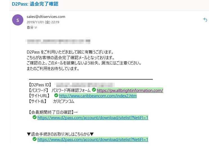The height and width of the screenshot is (146, 209).
Task: Expand the 自分 recipient details chevron
Action: click(x=35, y=27)
